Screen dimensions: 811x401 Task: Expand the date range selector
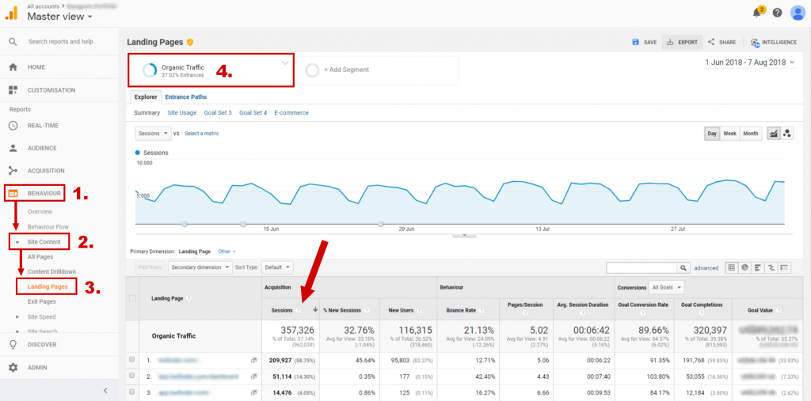pyautogui.click(x=750, y=62)
